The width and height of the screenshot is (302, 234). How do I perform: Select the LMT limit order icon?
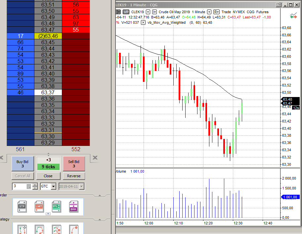click(39, 206)
